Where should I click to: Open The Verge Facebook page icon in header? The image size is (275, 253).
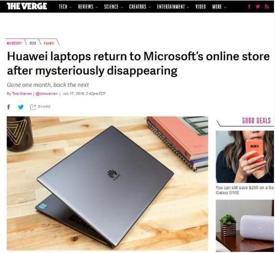[249, 7]
